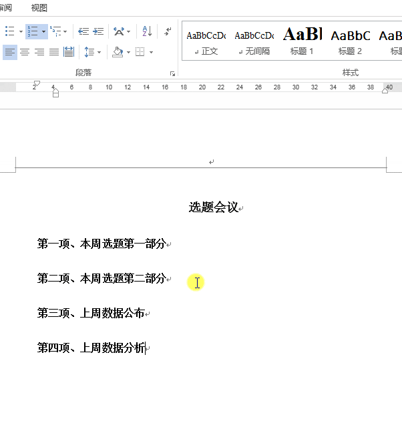
Task: Show or hide paragraph marks
Action: [x=168, y=31]
